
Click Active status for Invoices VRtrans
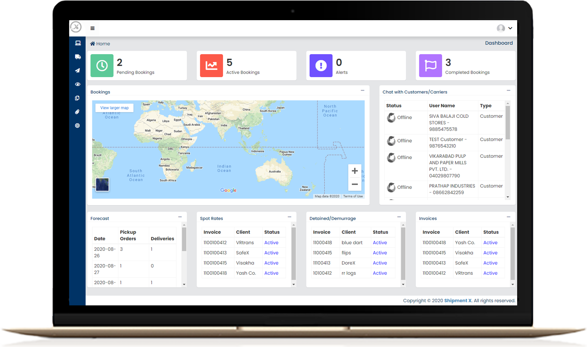[491, 273]
